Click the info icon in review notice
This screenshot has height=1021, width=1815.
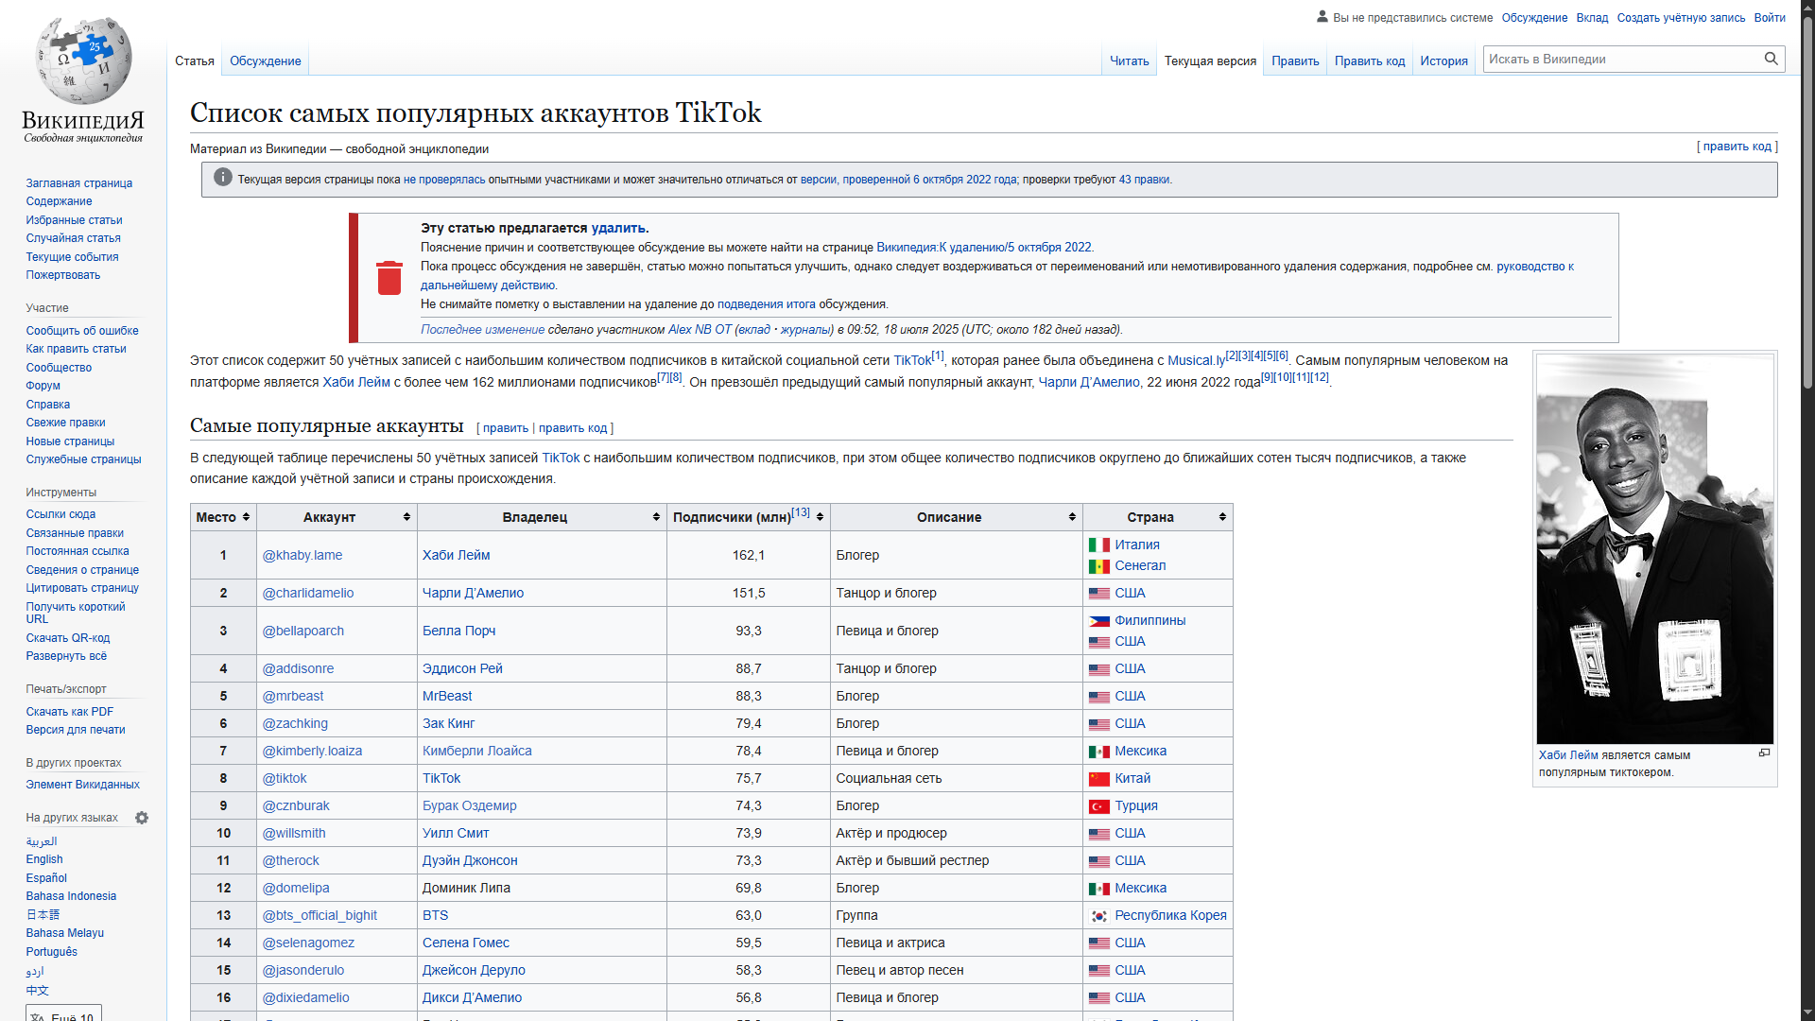tap(223, 178)
